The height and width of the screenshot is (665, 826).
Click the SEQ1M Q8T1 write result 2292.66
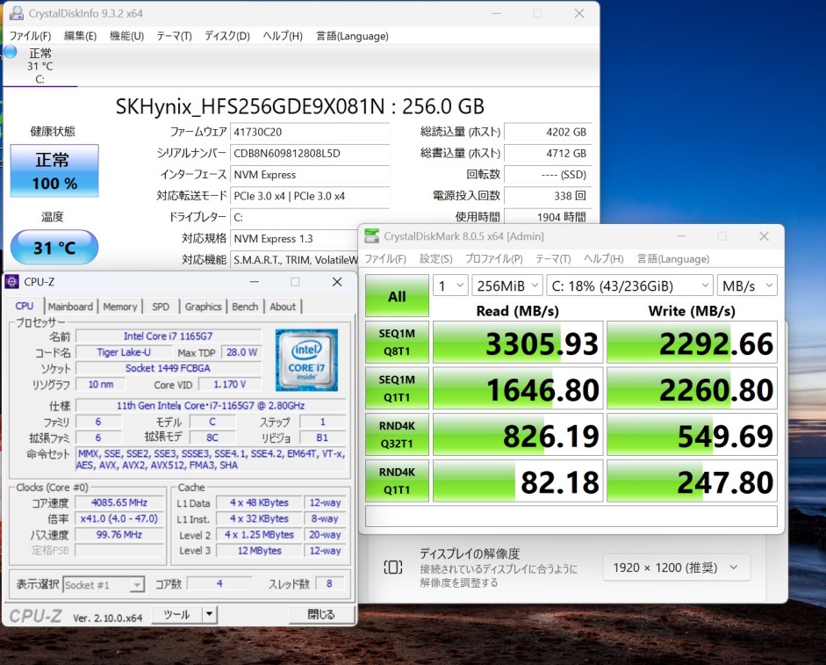point(692,343)
